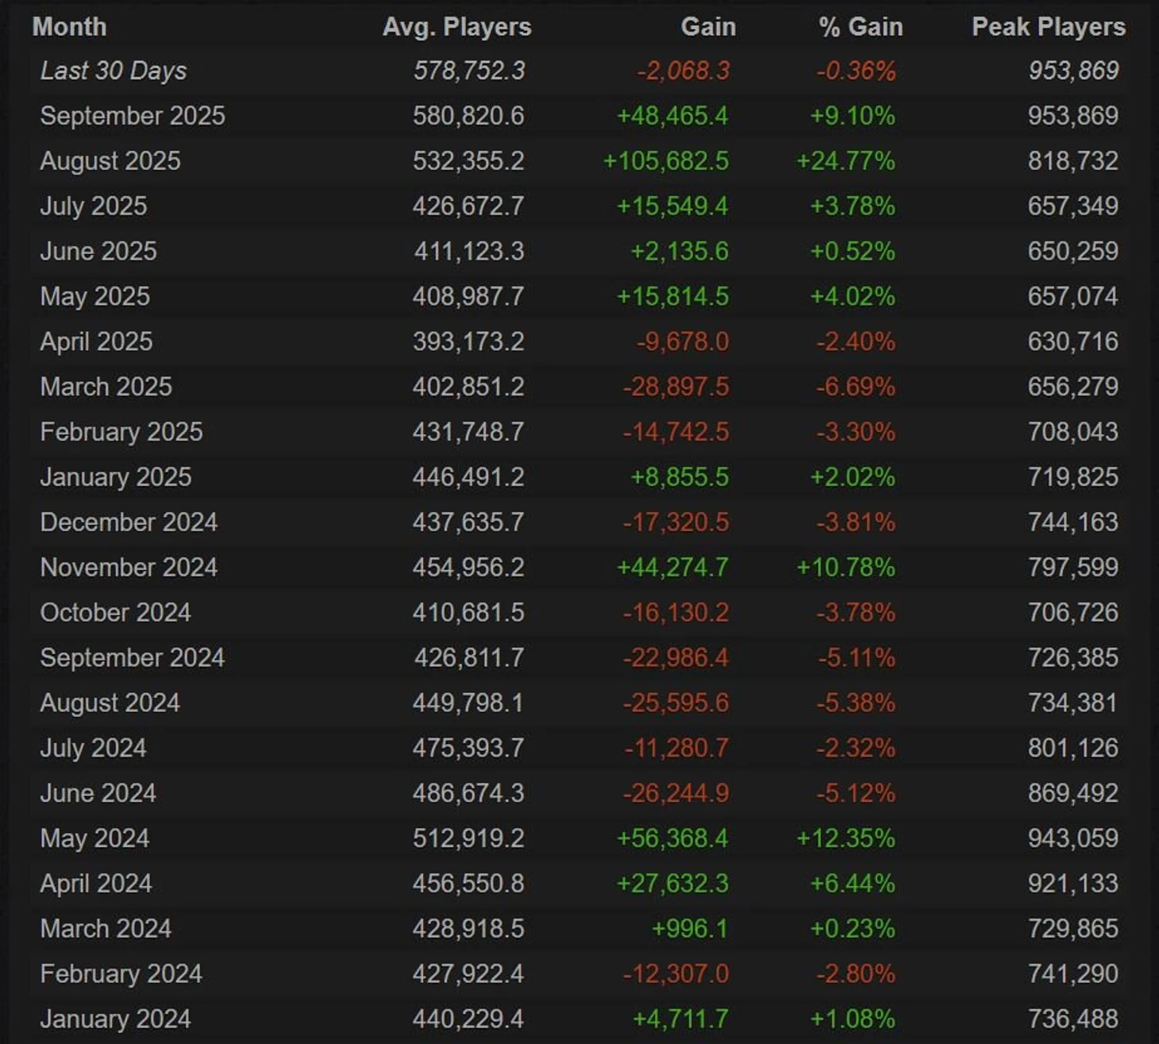Select November 2024 percent gain +10.78%

click(x=845, y=568)
